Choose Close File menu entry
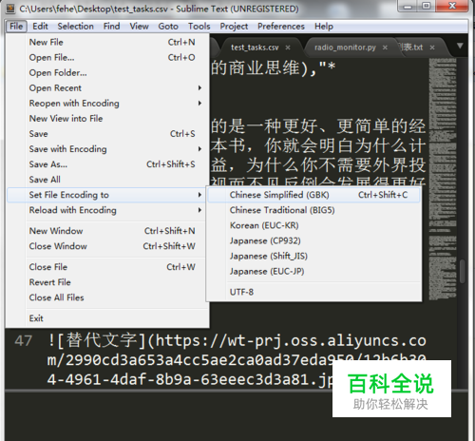The width and height of the screenshot is (475, 441). [x=107, y=267]
